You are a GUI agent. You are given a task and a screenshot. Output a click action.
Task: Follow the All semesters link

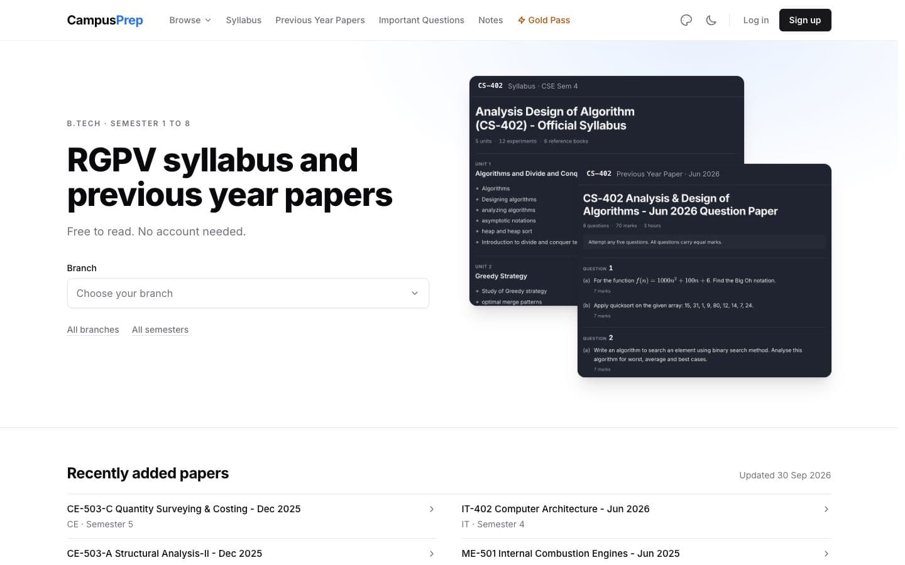[x=160, y=330]
